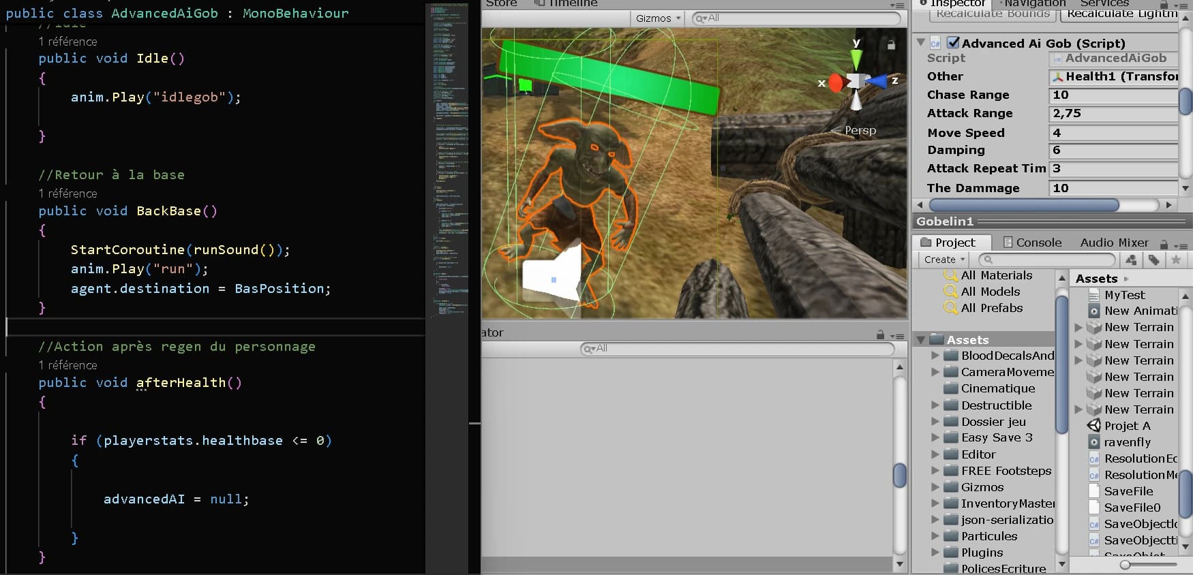Select the ravenfly asset icon
This screenshot has width=1193, height=575.
click(x=1093, y=442)
